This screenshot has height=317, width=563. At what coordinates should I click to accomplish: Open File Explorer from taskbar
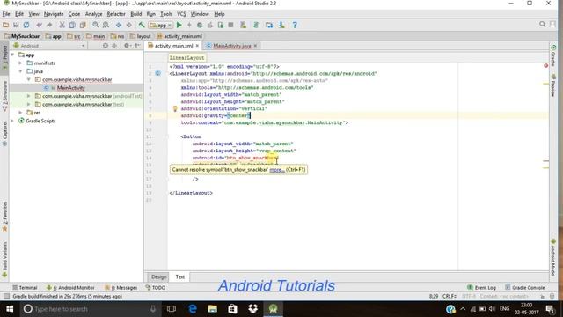pyautogui.click(x=213, y=309)
